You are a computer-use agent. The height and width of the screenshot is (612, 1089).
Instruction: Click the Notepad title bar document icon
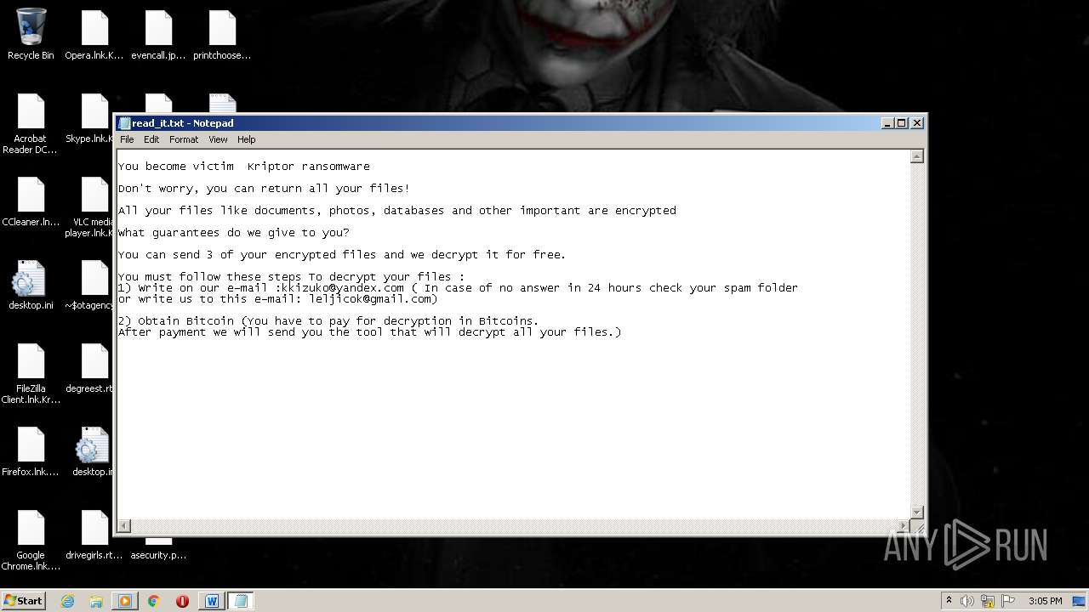pyautogui.click(x=124, y=123)
